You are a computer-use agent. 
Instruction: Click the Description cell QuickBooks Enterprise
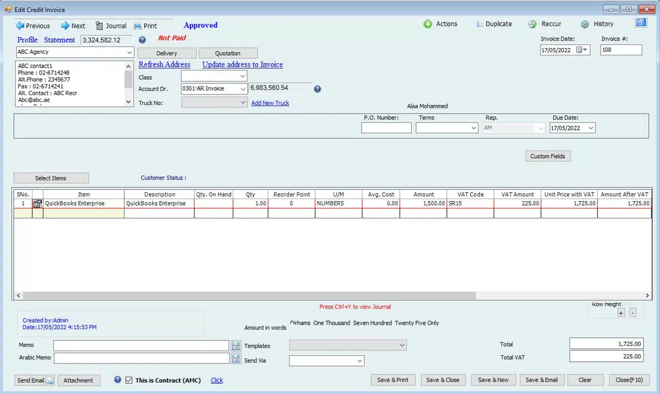click(x=159, y=204)
